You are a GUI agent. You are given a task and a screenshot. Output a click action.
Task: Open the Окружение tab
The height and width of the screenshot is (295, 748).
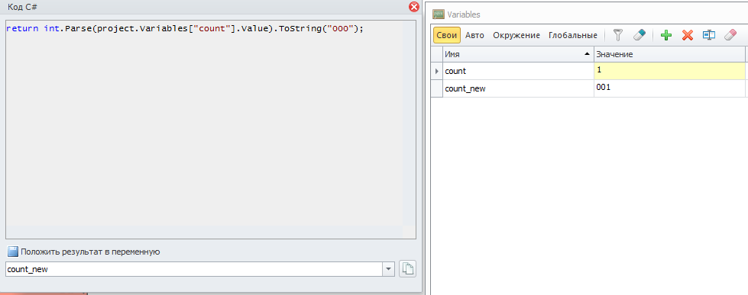click(516, 35)
